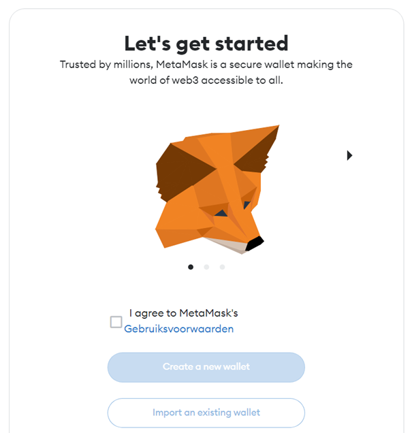Choose Import an existing wallet

206,413
